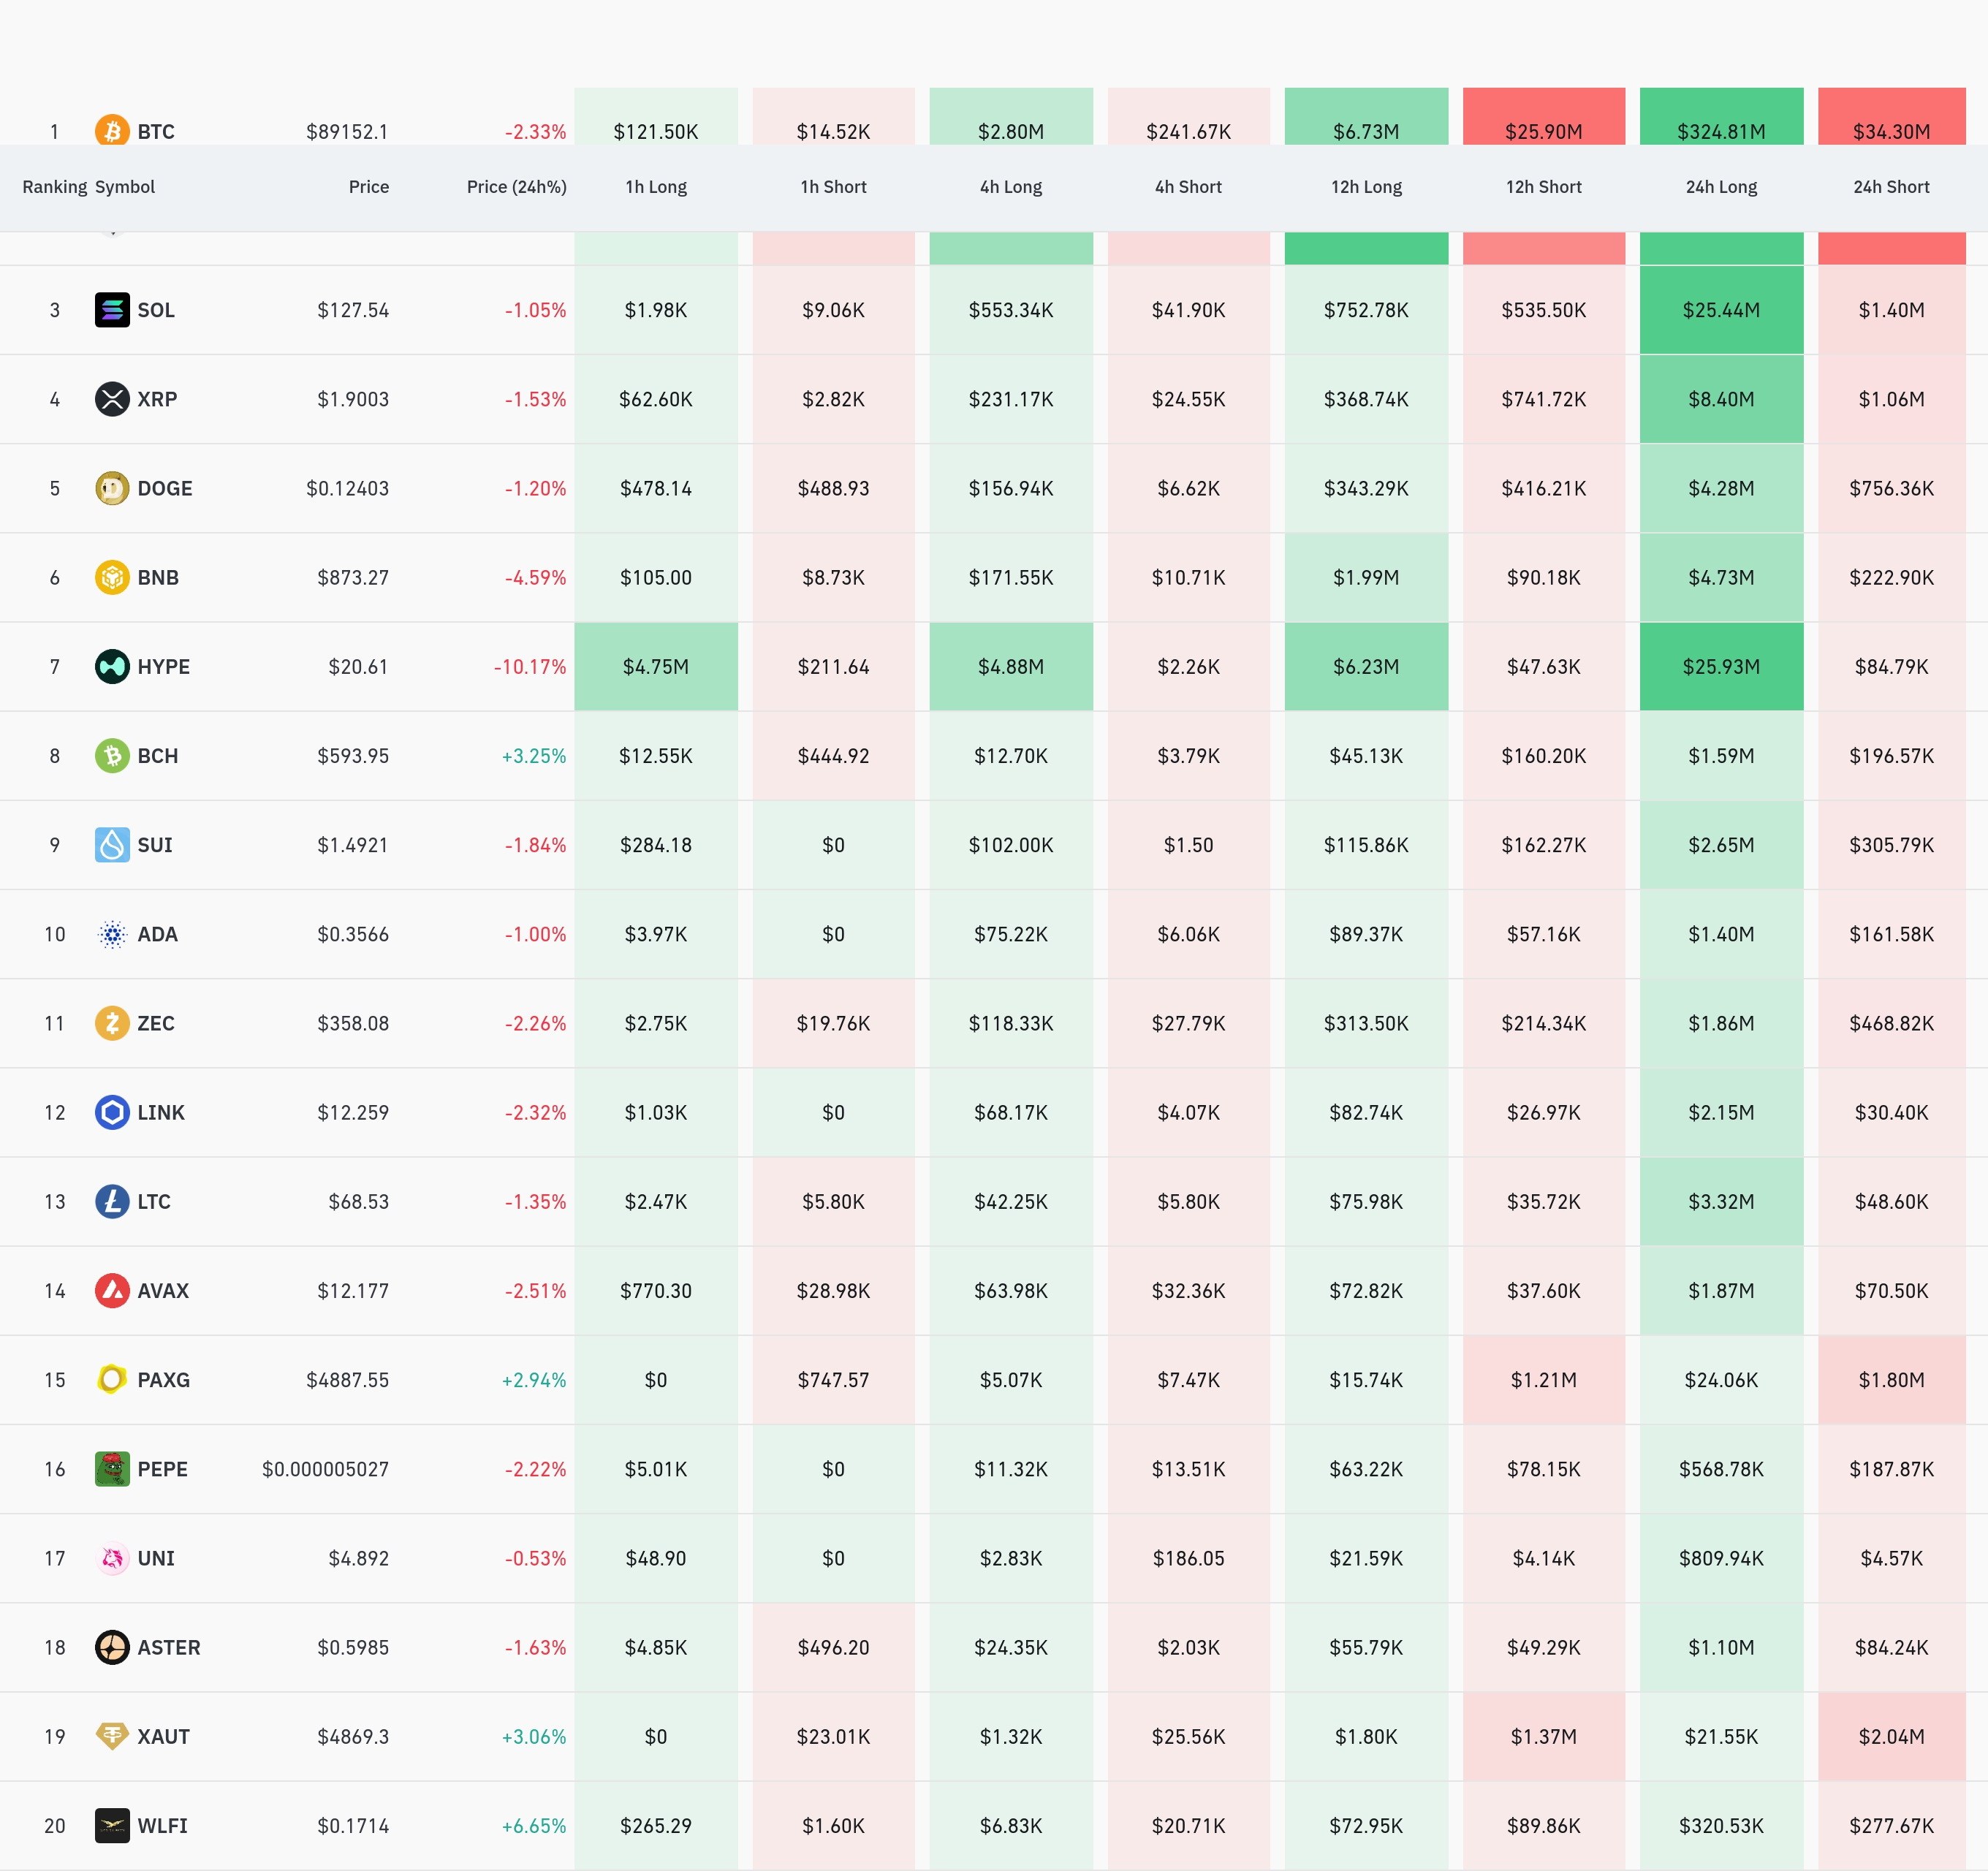
Task: Click HYPE 24h Long $25.93M heatmap cell
Action: pos(1721,666)
